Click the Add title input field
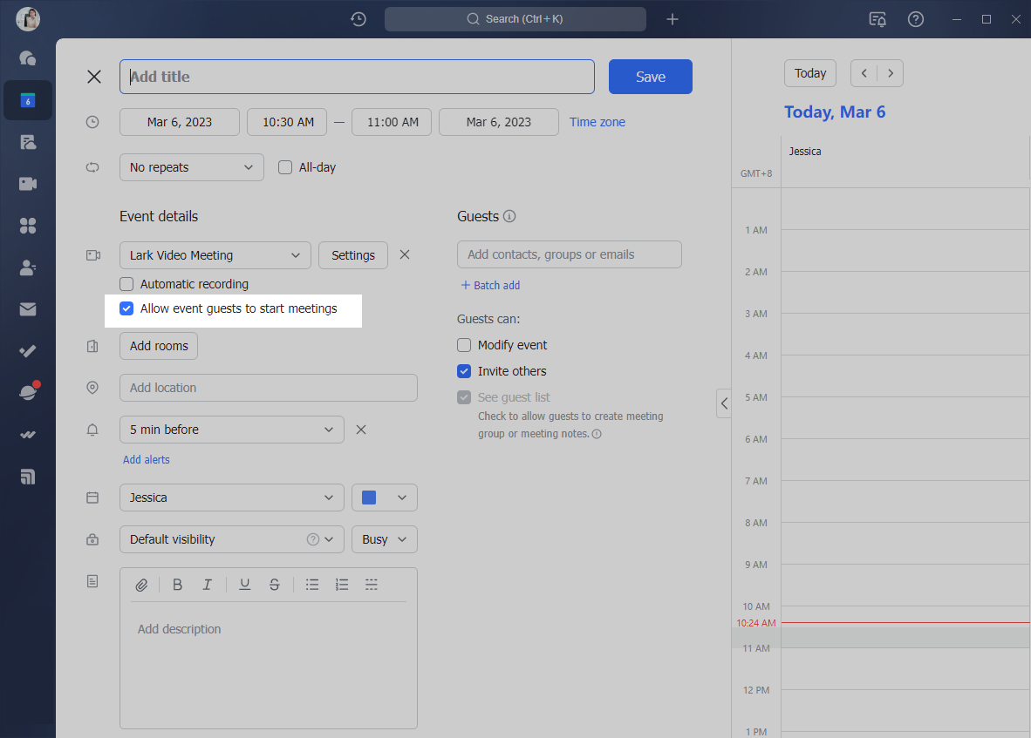 tap(357, 77)
